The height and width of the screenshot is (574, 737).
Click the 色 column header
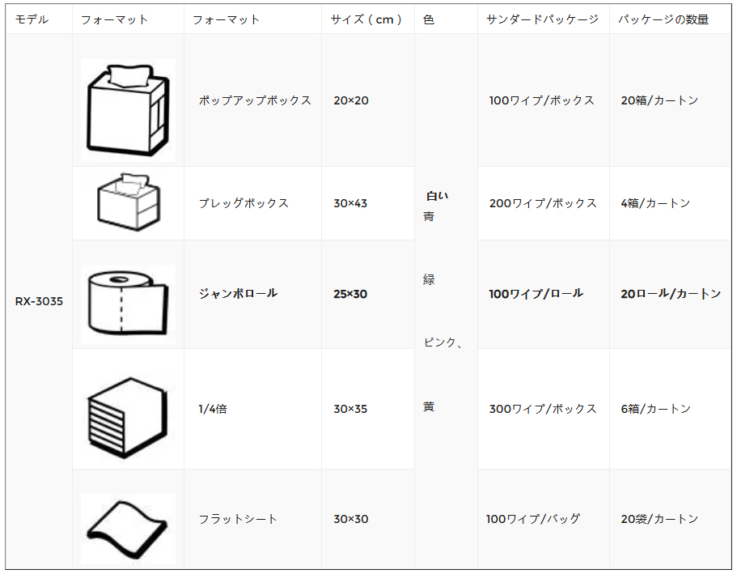428,19
